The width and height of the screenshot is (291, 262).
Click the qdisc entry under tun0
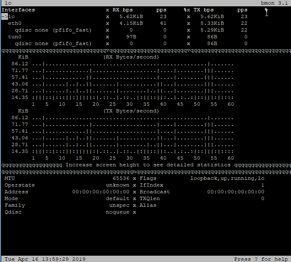(x=53, y=43)
